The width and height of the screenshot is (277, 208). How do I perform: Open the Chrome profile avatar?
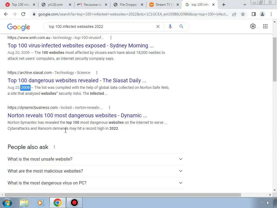pos(262,14)
